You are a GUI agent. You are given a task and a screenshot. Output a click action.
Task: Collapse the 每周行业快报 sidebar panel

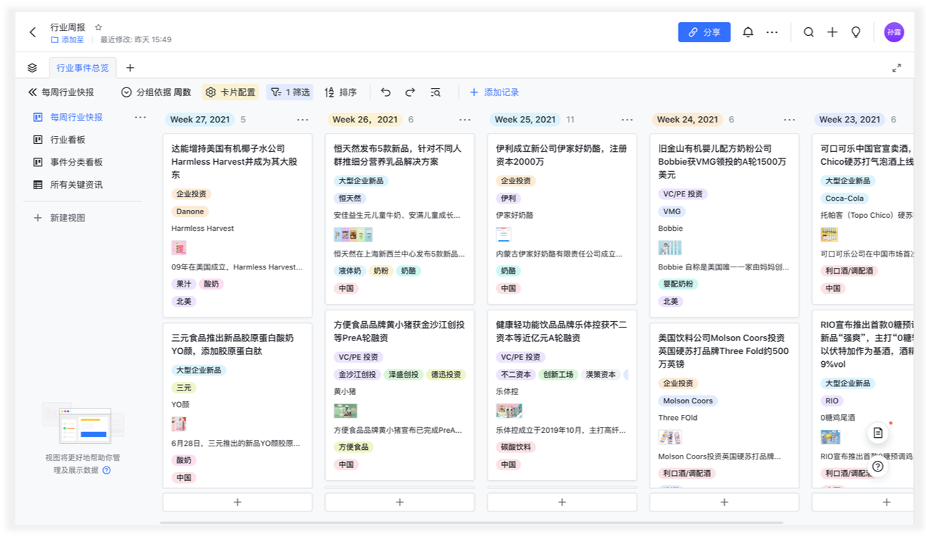pyautogui.click(x=32, y=92)
